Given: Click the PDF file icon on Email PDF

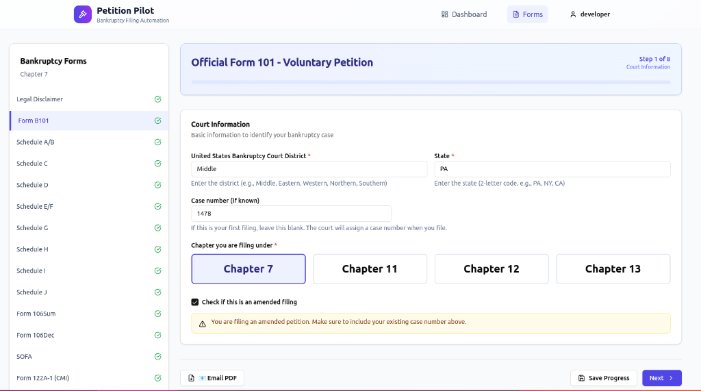Looking at the screenshot, I should tap(192, 378).
